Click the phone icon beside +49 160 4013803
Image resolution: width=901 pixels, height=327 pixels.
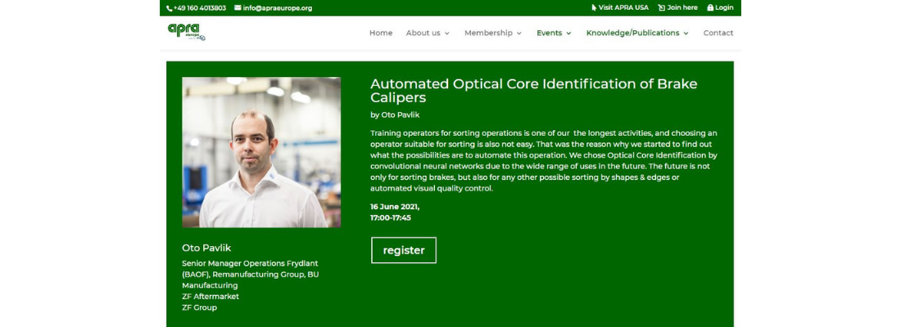click(169, 9)
